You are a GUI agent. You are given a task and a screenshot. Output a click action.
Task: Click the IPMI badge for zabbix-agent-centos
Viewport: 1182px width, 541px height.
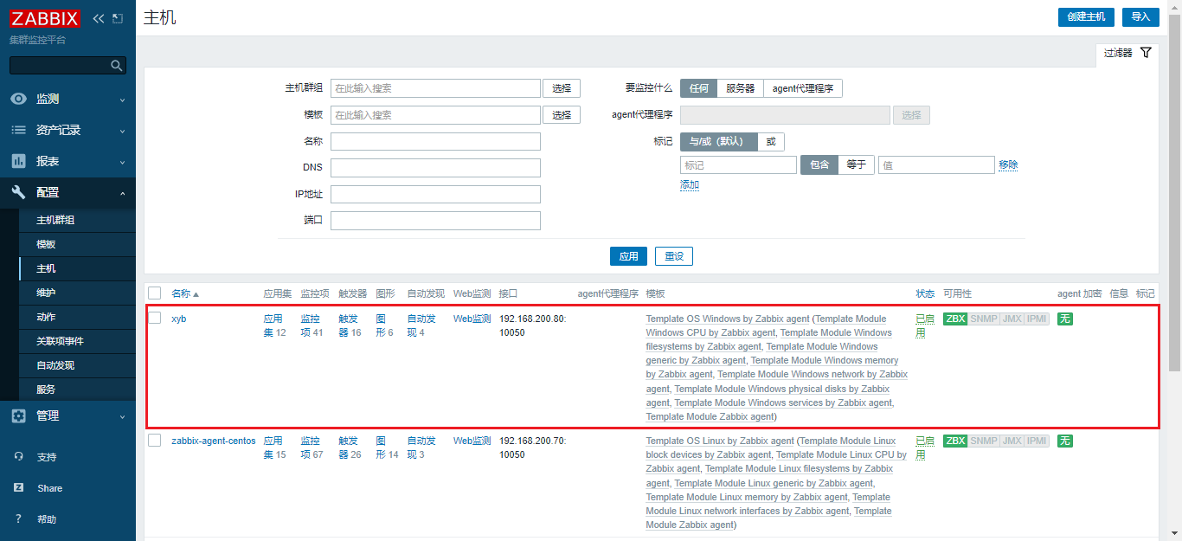pos(1037,441)
